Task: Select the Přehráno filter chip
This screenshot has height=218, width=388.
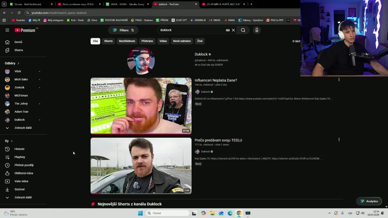Action: [147, 41]
